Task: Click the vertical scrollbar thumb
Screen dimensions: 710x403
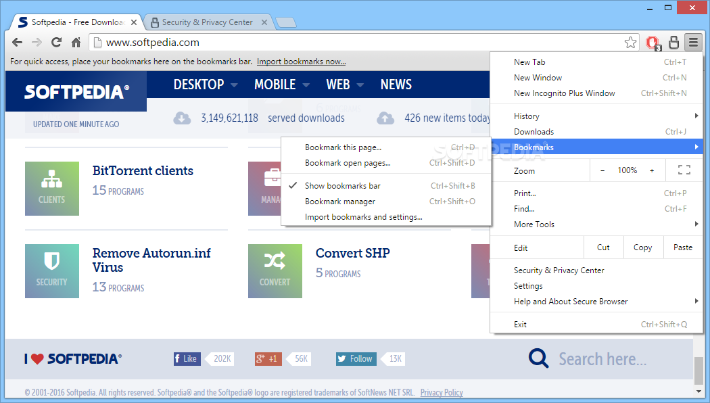Action: [x=699, y=371]
